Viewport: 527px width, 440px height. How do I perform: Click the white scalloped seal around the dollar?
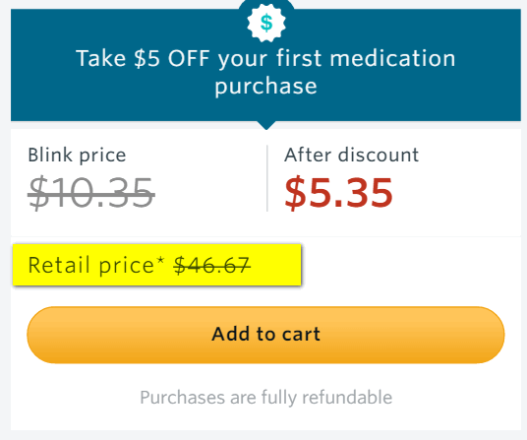[x=266, y=23]
